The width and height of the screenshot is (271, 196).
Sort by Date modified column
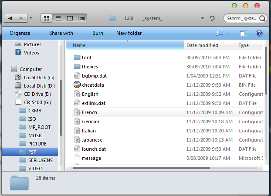[x=202, y=45]
